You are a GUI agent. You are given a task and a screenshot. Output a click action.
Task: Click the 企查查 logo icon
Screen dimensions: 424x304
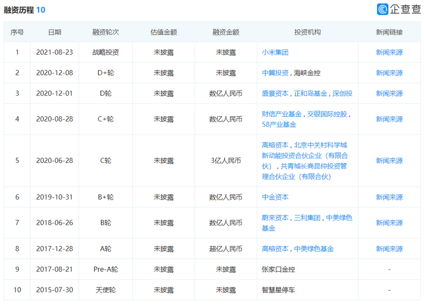click(x=383, y=9)
